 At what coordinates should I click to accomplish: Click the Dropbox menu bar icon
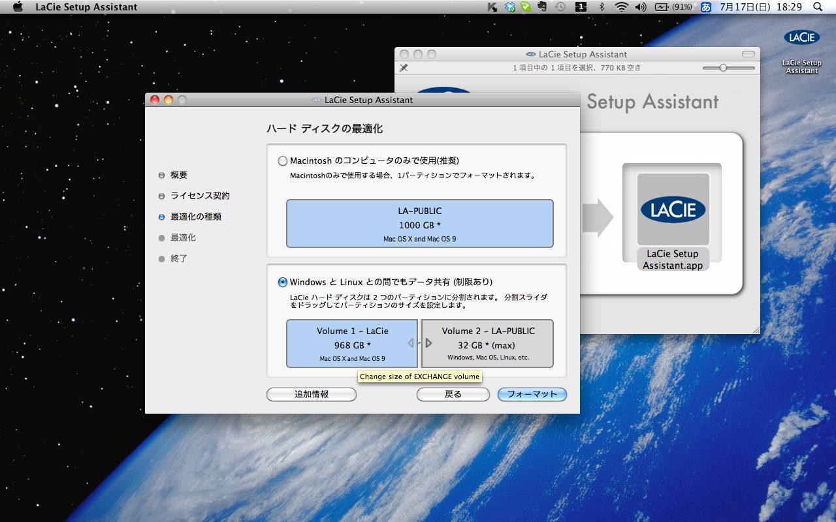[509, 7]
